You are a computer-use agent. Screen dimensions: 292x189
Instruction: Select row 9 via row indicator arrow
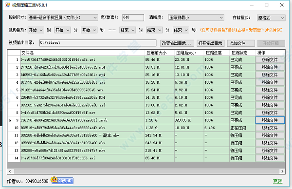click(x=10, y=120)
